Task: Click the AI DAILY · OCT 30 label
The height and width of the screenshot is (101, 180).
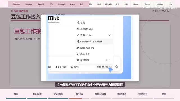Action: [161, 11]
